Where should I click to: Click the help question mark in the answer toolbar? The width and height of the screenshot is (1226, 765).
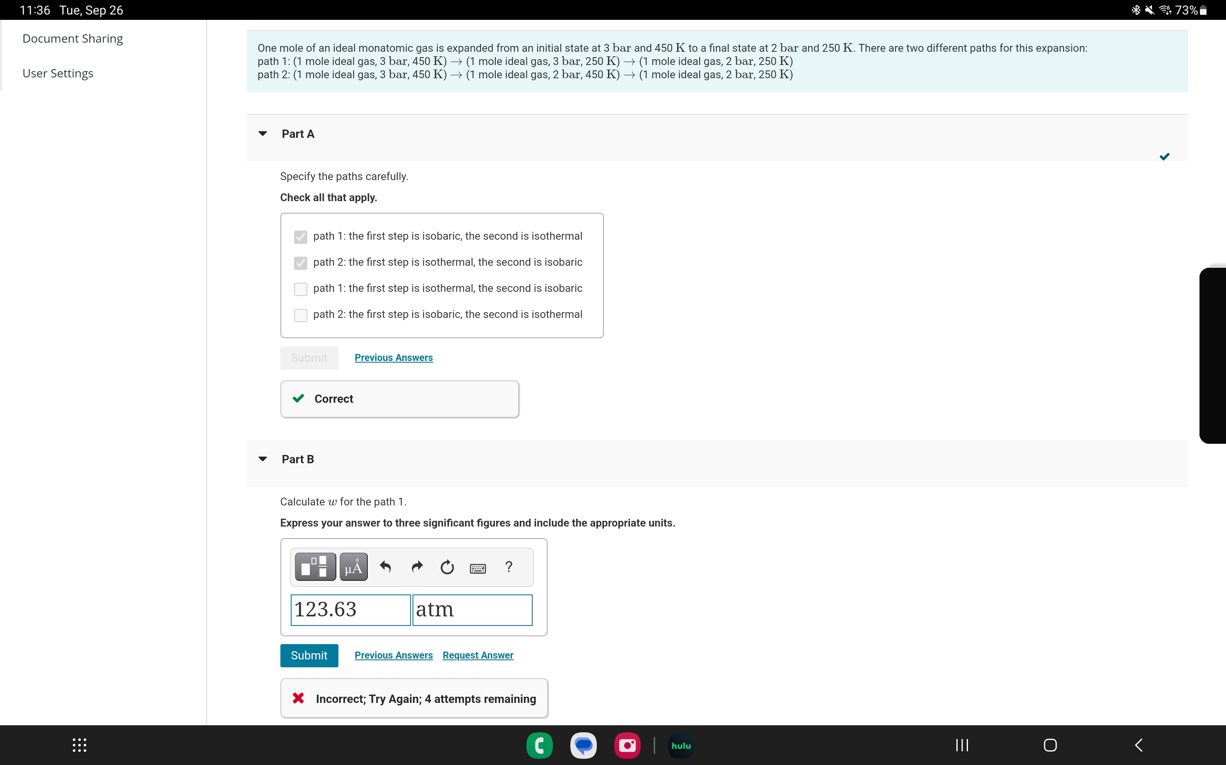pyautogui.click(x=508, y=567)
